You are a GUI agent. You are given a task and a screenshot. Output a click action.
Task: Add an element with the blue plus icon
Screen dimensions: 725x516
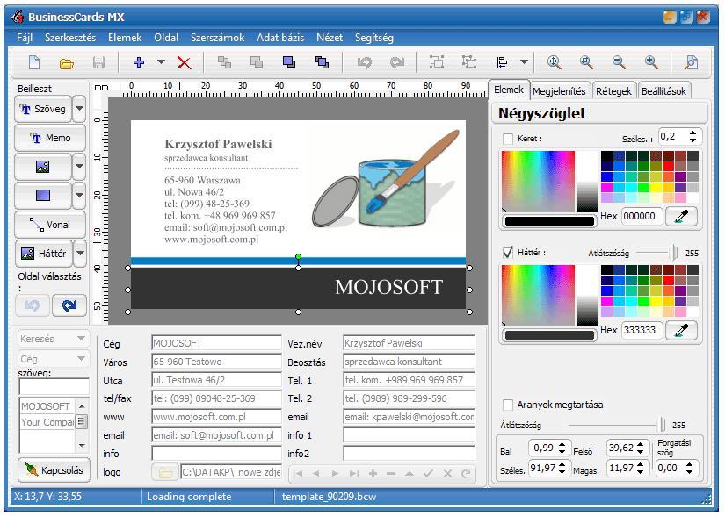138,62
